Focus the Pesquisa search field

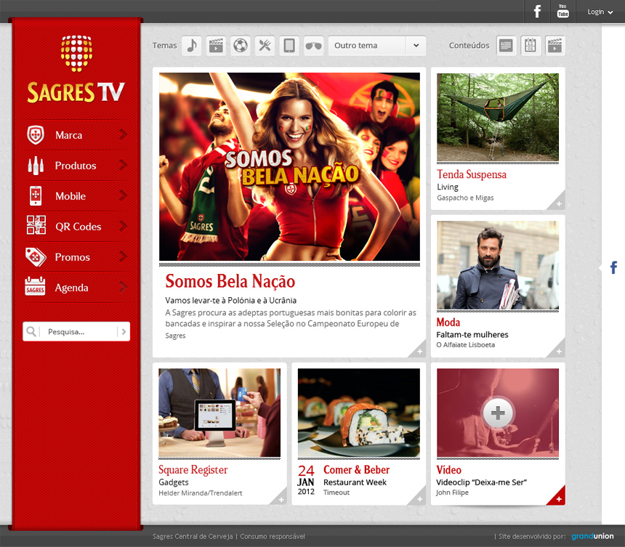pyautogui.click(x=78, y=331)
